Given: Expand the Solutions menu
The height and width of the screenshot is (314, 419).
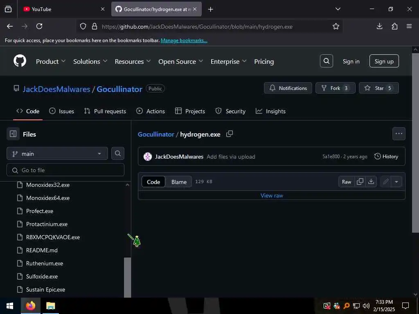Looking at the screenshot, I should (90, 61).
